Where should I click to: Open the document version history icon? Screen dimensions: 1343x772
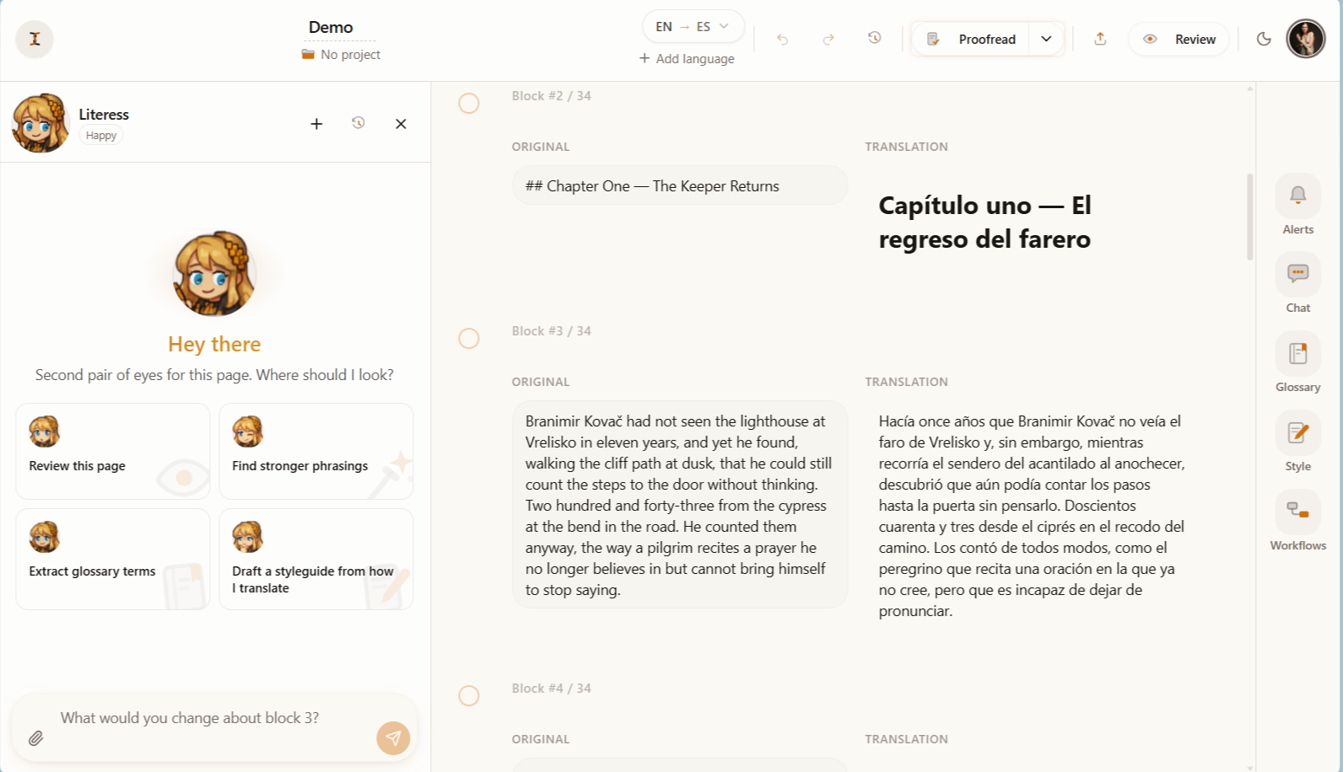875,38
